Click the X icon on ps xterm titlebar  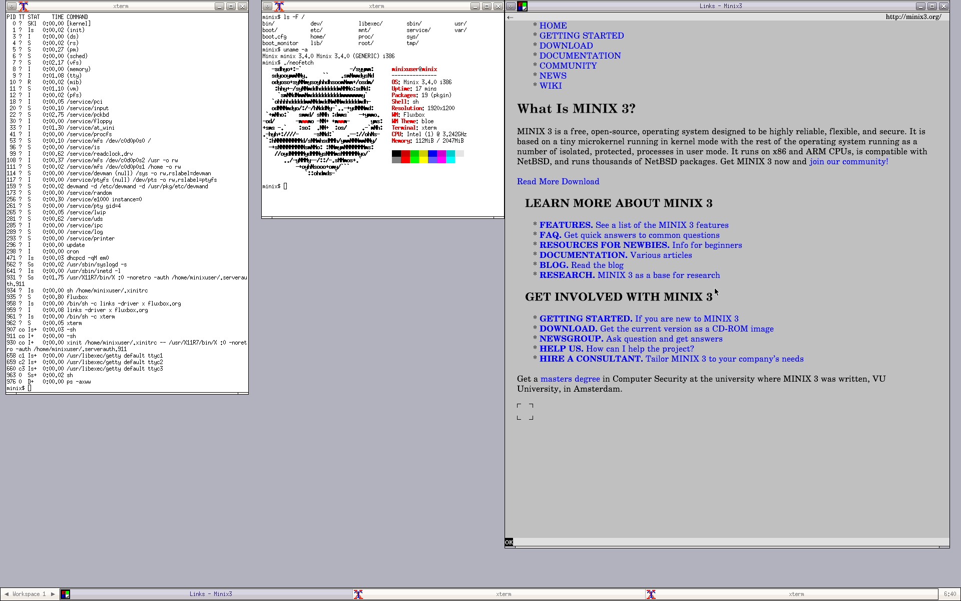24,6
